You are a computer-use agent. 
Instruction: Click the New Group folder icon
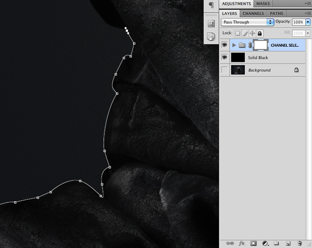point(277,243)
